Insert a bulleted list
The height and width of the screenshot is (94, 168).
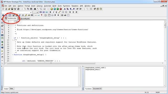tap(66, 12)
